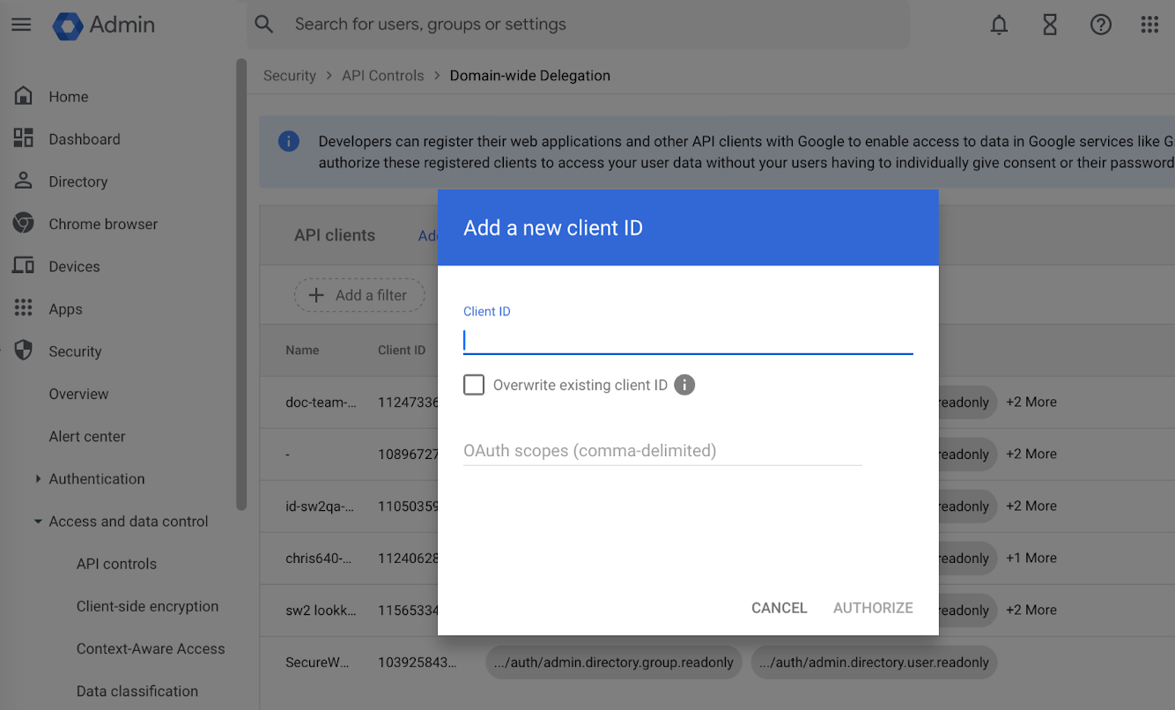
Task: Open the Google apps grid
Action: (x=1149, y=25)
